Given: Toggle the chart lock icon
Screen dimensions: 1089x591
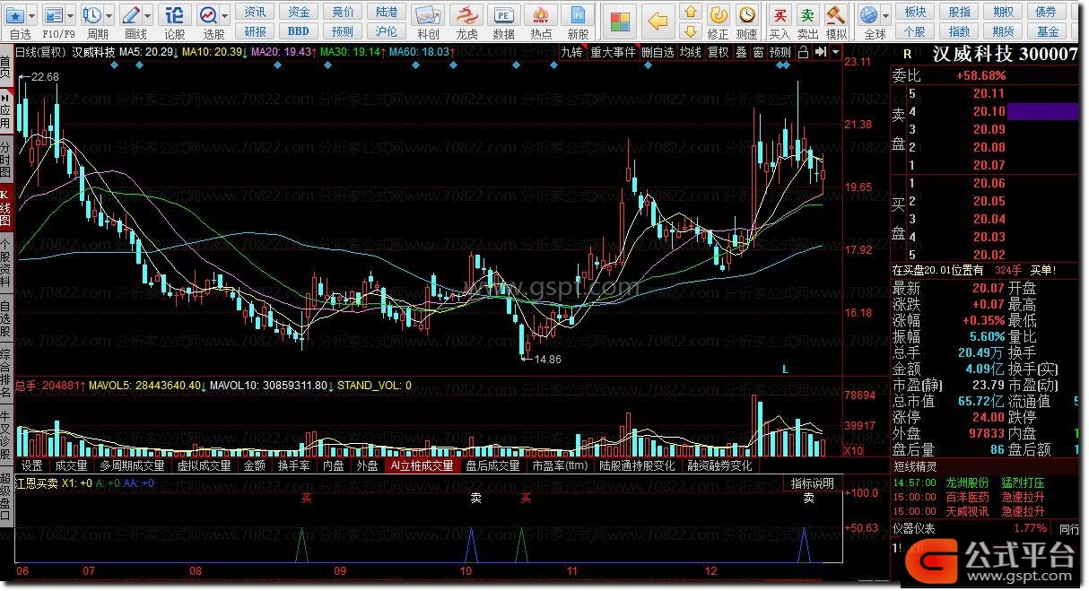Looking at the screenshot, I should [803, 52].
